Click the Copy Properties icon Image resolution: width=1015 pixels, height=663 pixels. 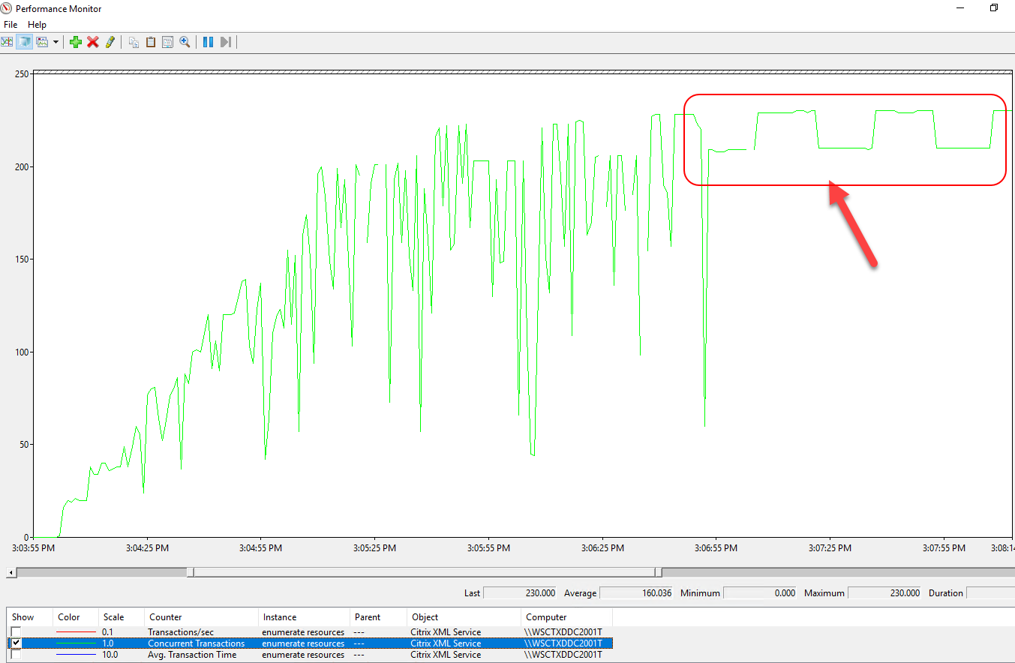[134, 42]
